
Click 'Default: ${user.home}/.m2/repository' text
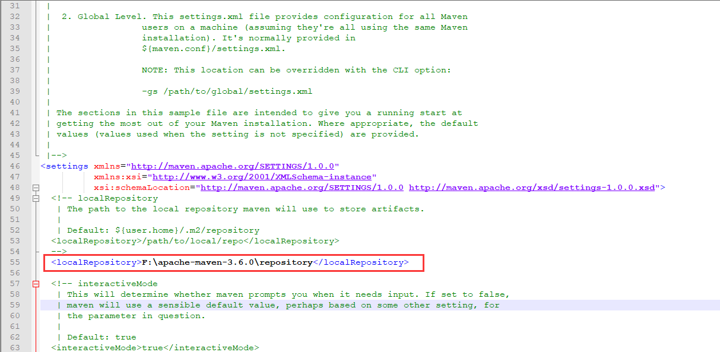tap(163, 230)
